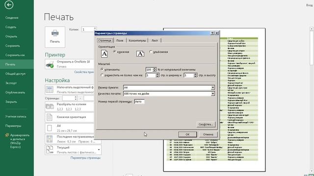Click the pages-tall spinner arrows
This screenshot has width=314, height=176.
tap(195, 75)
